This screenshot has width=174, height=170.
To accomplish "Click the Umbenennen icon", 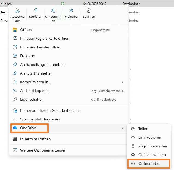I will (x=53, y=10).
